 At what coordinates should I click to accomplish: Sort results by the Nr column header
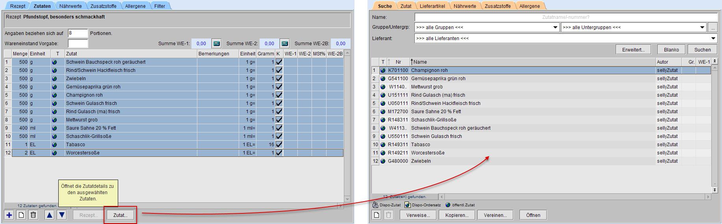[x=398, y=62]
